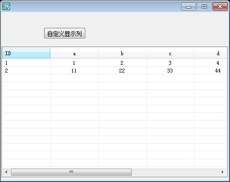Viewport: 230px width, 182px height.
Task: Maximize the window
Action: pos(204,7)
